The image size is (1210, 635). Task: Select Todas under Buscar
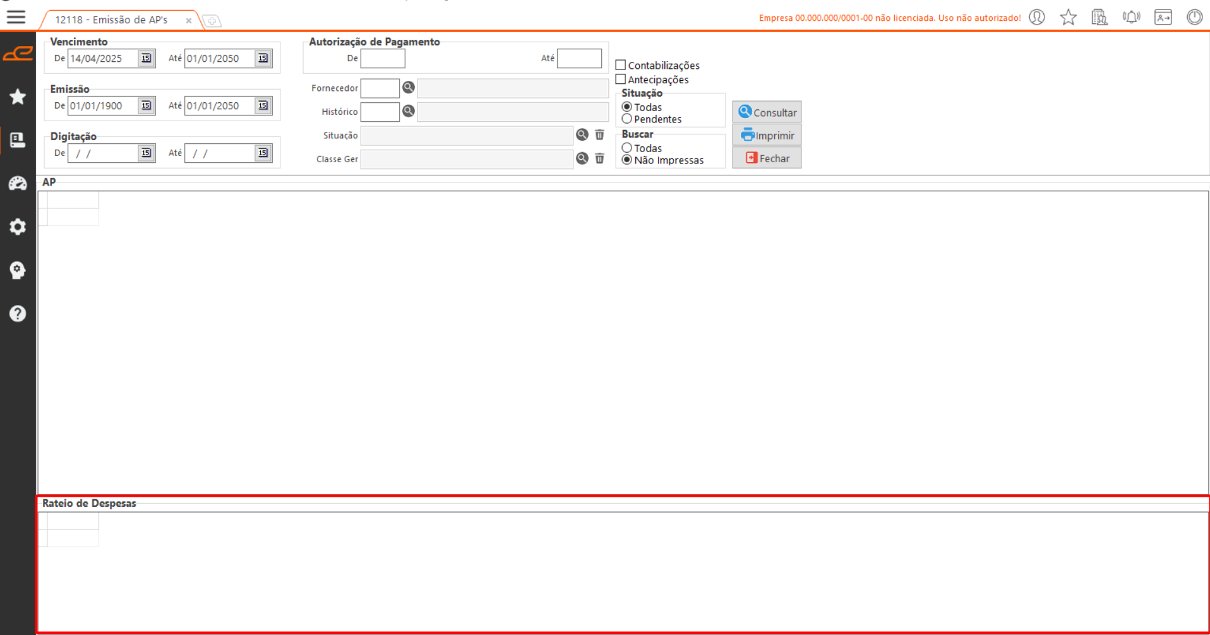click(627, 148)
